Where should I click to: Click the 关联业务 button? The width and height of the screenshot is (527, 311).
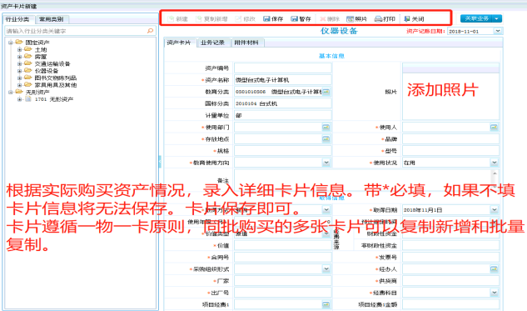tap(476, 18)
